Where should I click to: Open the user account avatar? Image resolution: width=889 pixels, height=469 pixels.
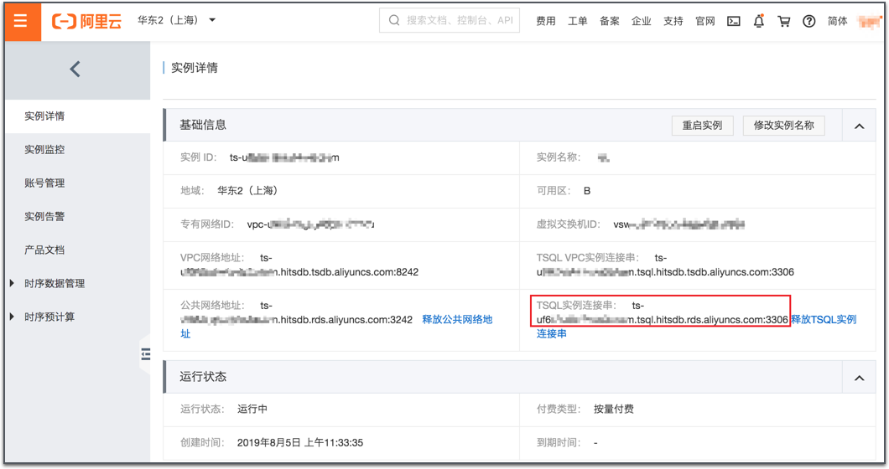[x=869, y=22]
